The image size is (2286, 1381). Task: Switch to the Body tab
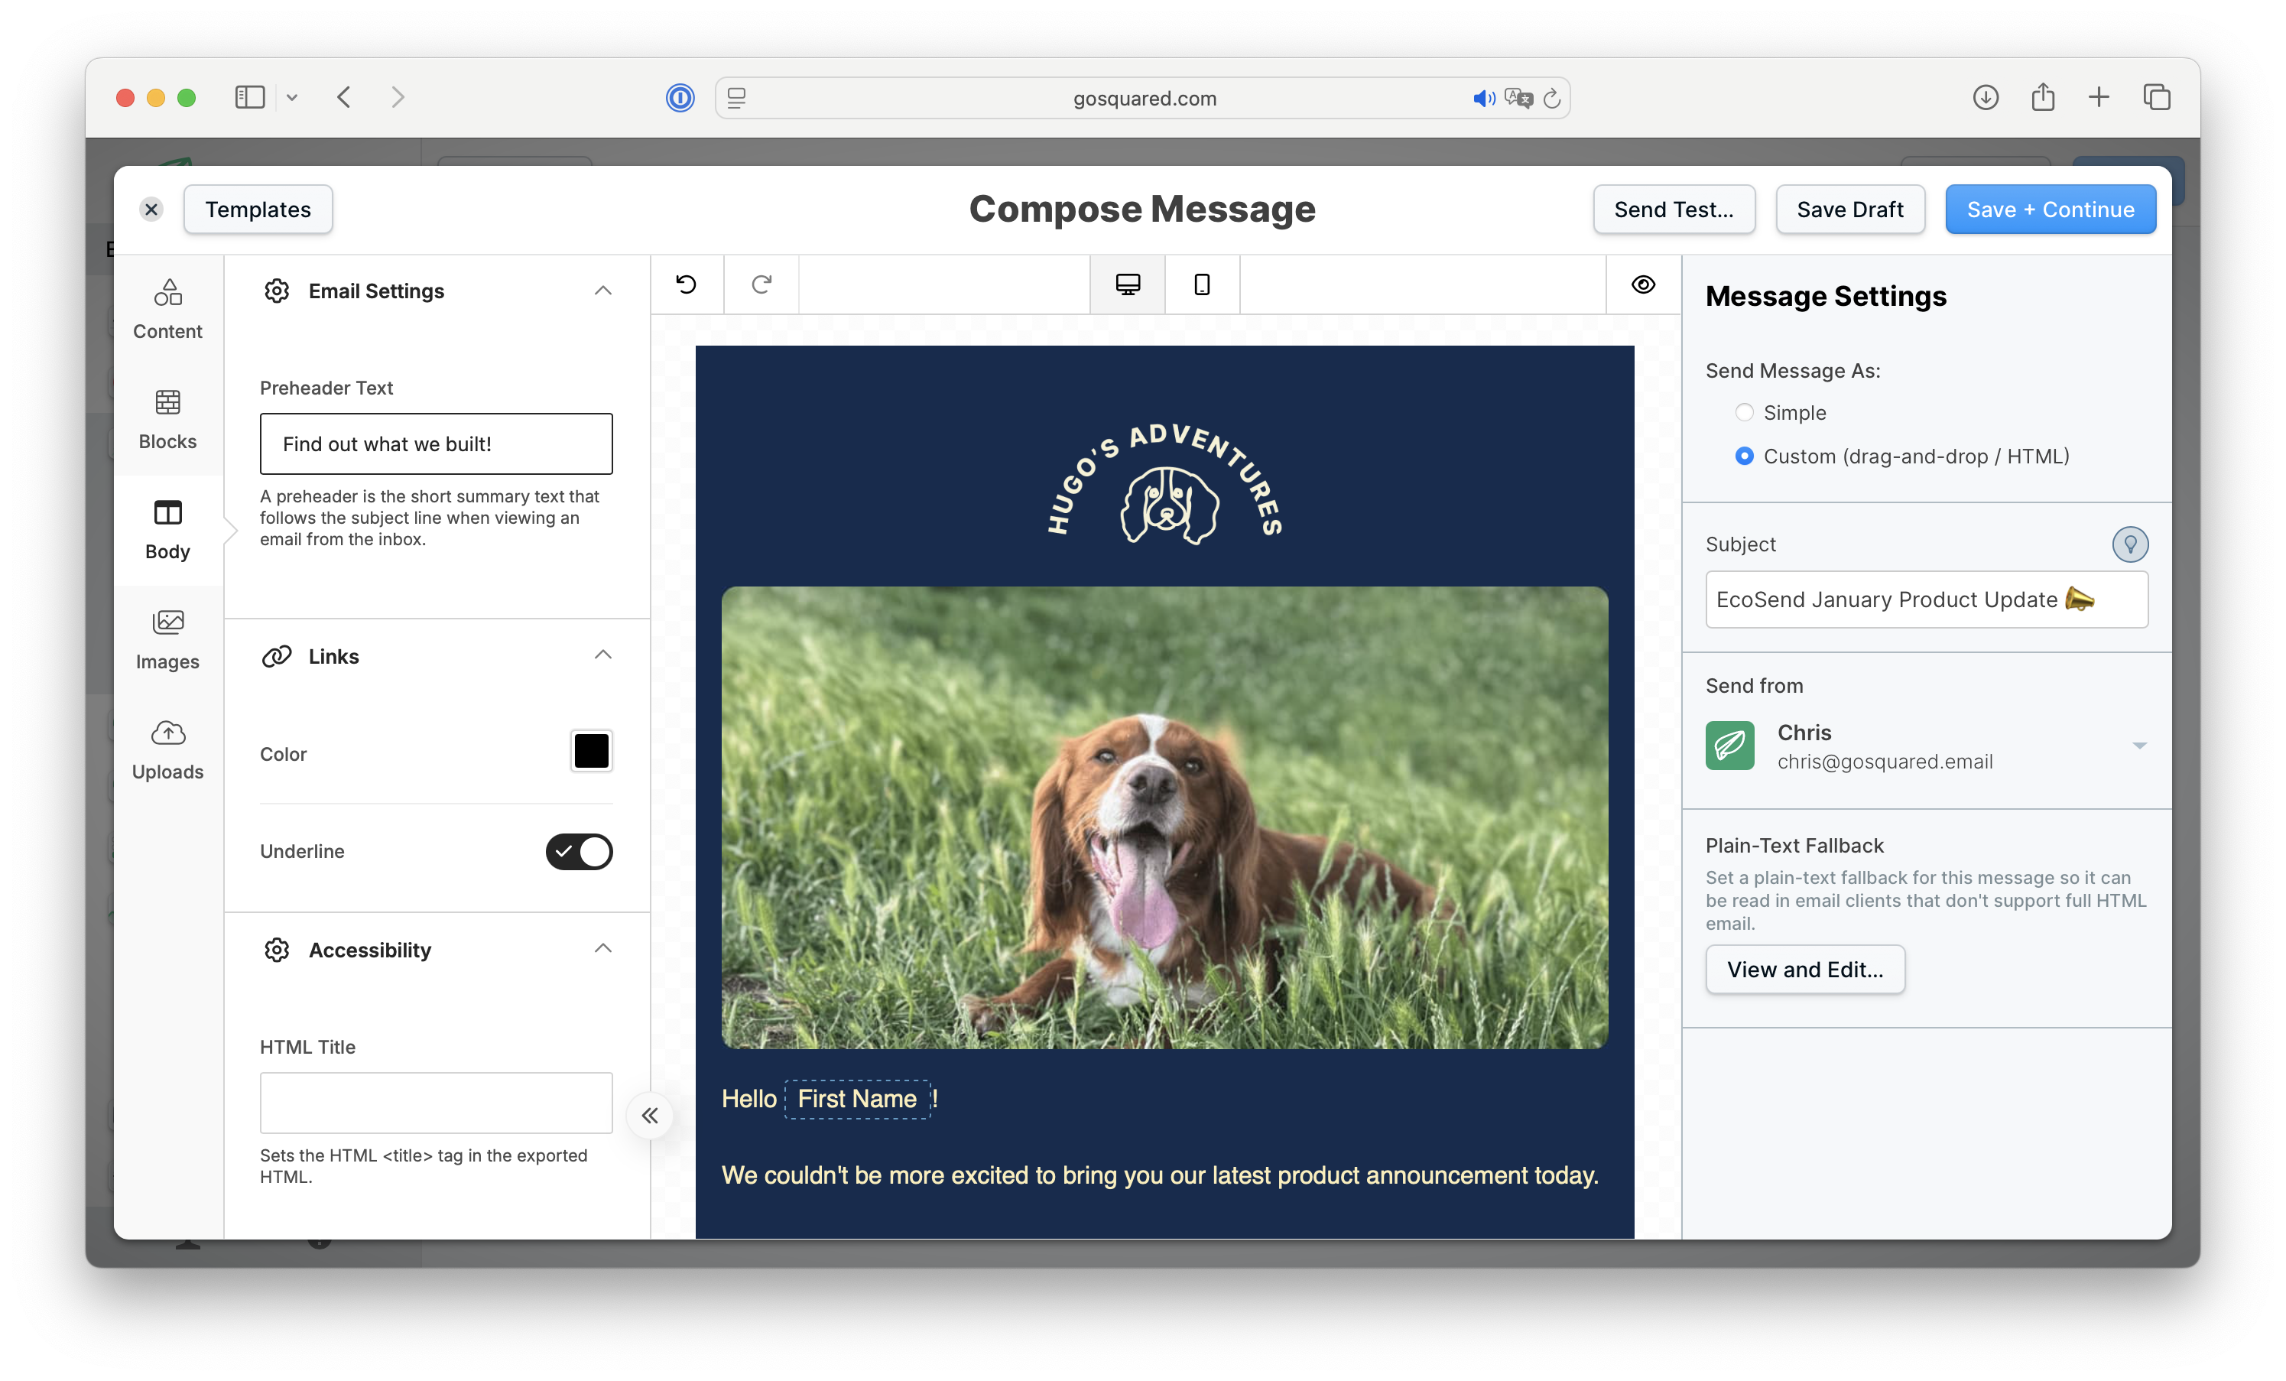coord(167,529)
